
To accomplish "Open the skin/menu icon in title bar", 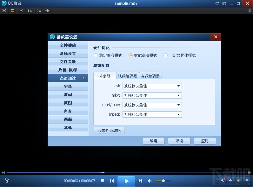I will (x=224, y=3).
